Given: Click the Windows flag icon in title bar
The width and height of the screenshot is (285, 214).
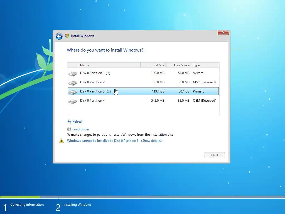Looking at the screenshot, I should (67, 36).
